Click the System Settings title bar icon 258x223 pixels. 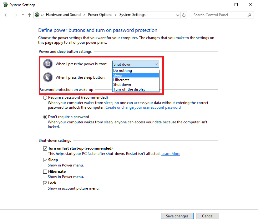pyautogui.click(x=5, y=5)
